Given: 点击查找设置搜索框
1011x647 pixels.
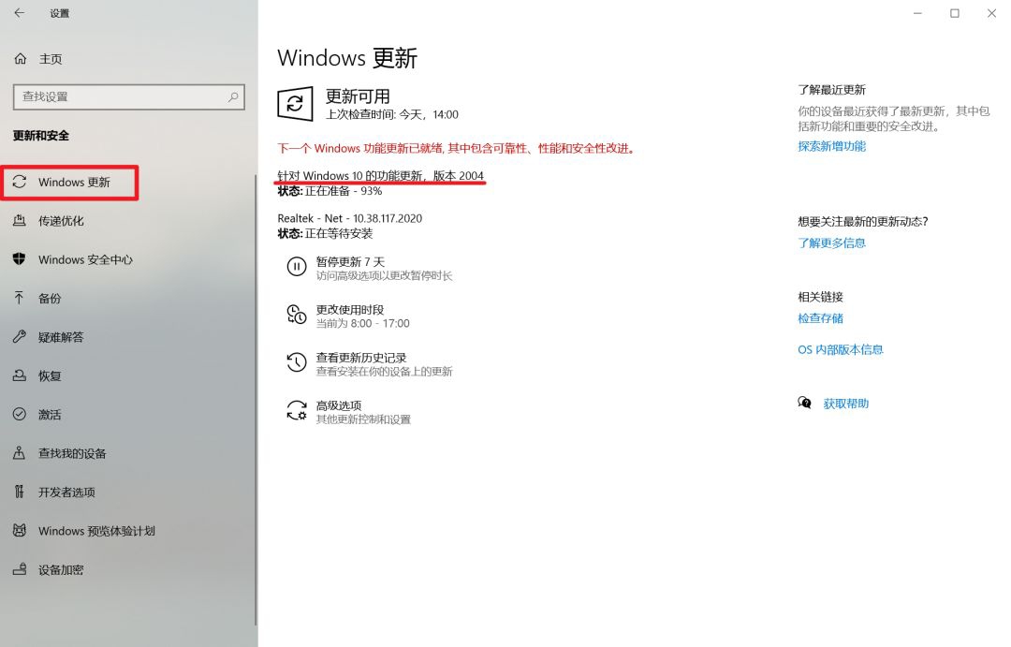Looking at the screenshot, I should 128,96.
